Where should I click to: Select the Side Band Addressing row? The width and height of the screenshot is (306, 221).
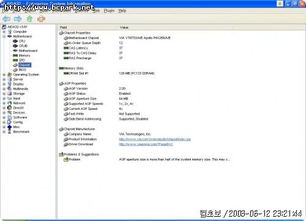click(145, 119)
